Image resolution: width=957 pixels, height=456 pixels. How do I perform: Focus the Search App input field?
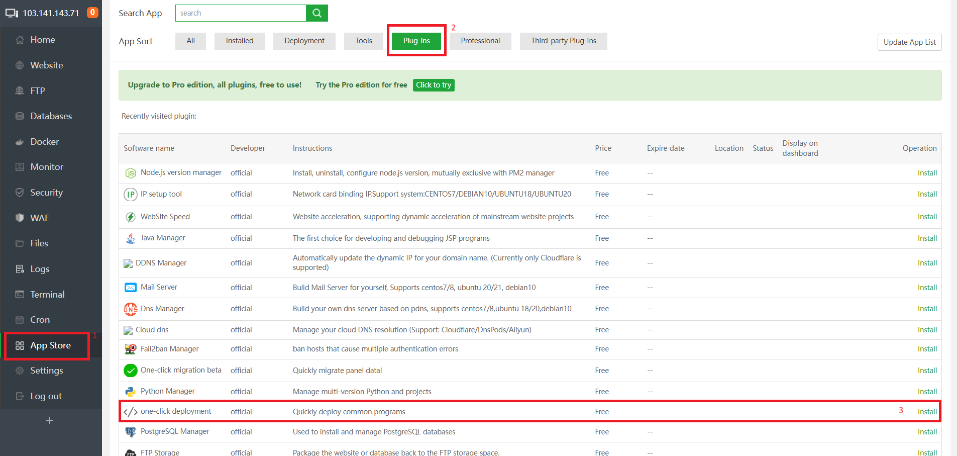(x=241, y=13)
